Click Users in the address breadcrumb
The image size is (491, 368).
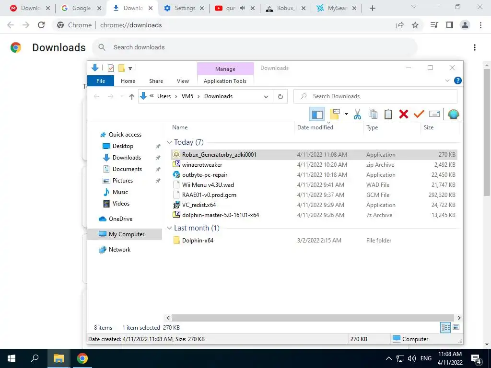[x=164, y=96]
